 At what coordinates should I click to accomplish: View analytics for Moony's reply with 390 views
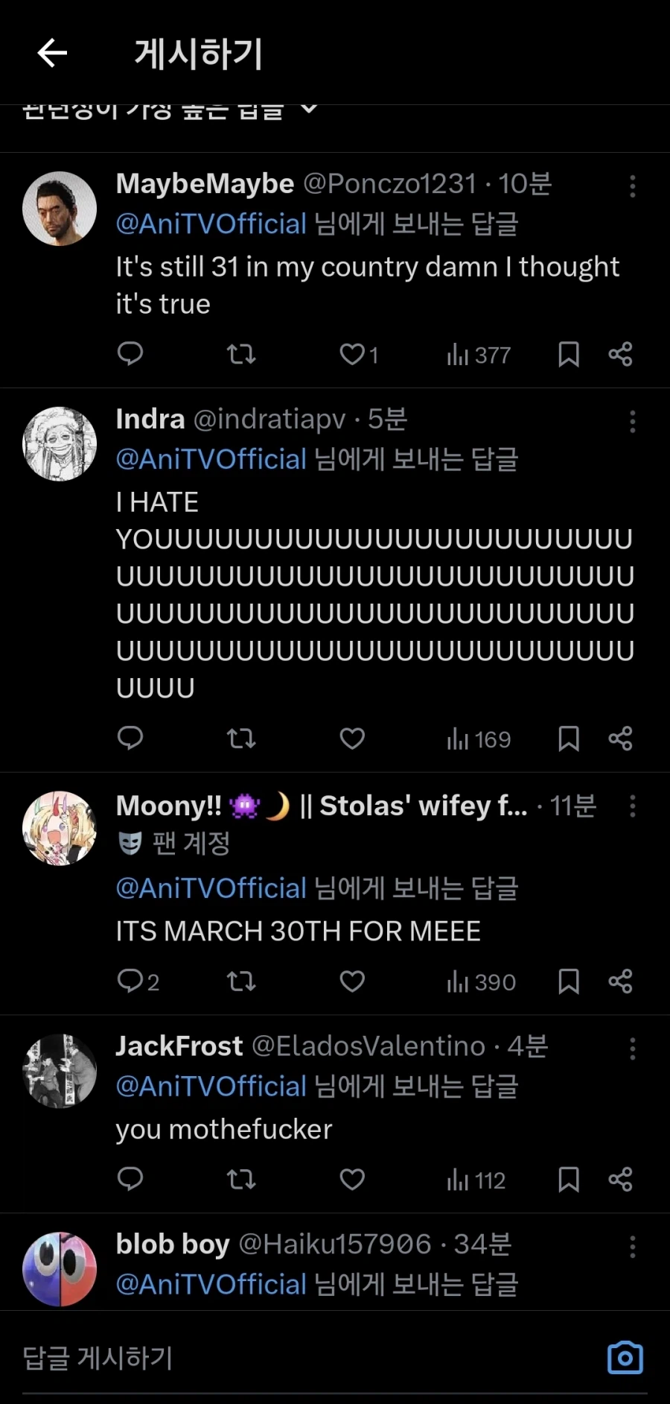(x=481, y=981)
